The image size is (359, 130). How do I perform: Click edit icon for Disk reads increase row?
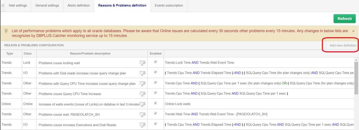click(142, 73)
